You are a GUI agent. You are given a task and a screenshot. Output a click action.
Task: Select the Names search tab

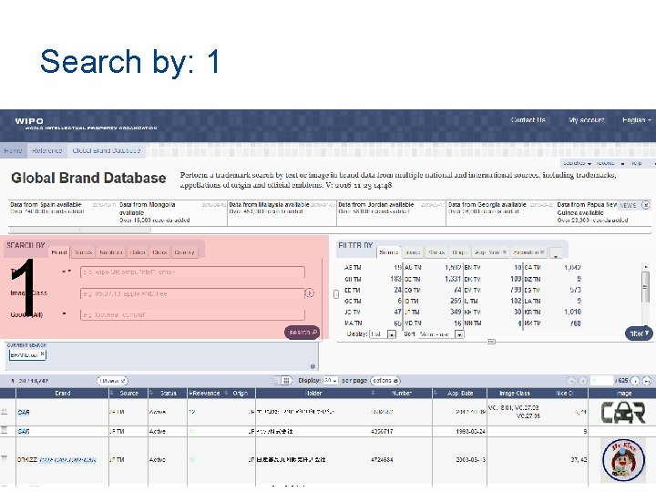click(83, 252)
